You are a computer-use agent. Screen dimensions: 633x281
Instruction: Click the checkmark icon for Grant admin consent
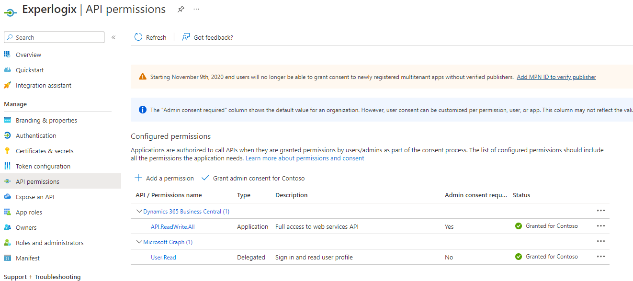coord(205,178)
